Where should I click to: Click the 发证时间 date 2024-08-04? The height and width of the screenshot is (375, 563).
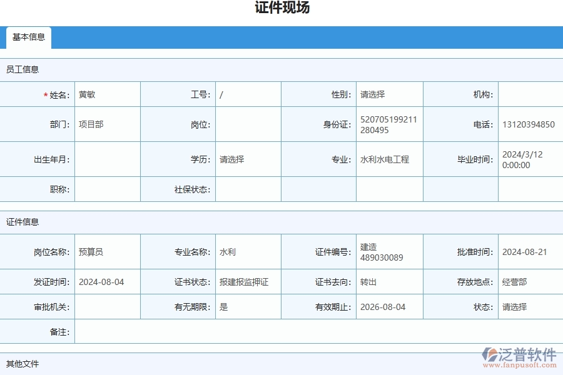pos(106,282)
